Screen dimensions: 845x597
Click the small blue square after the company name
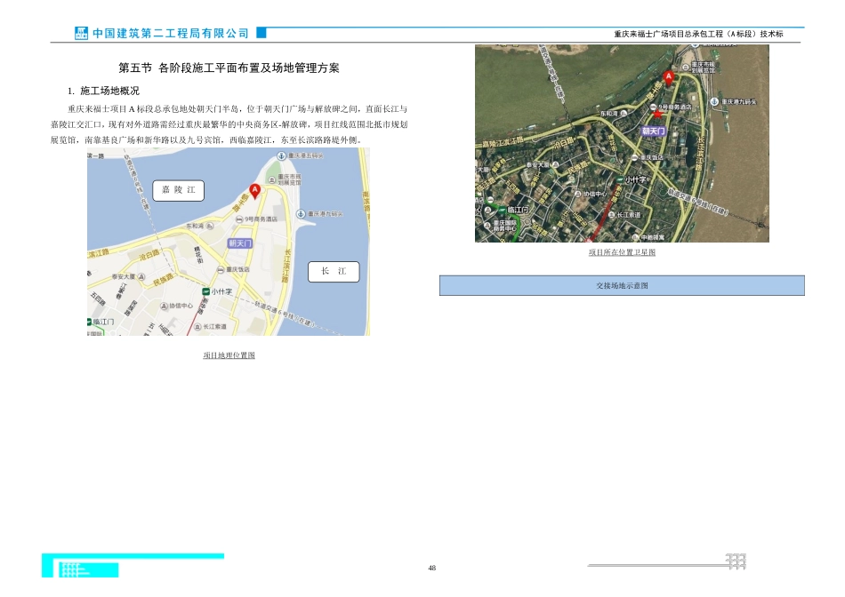[261, 33]
